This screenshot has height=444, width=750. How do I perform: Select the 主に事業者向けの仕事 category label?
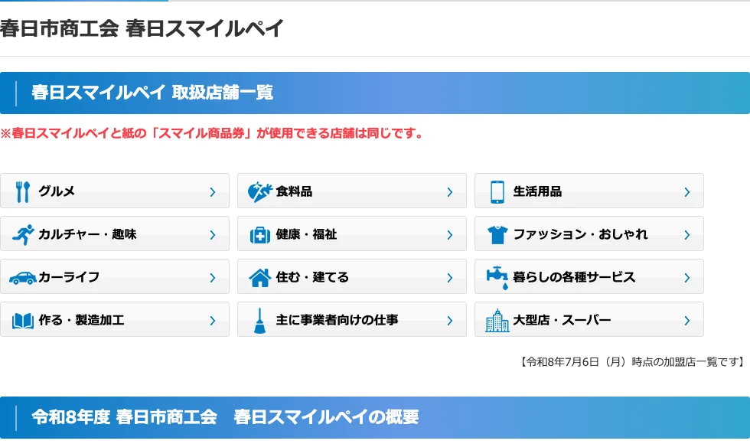tap(337, 320)
